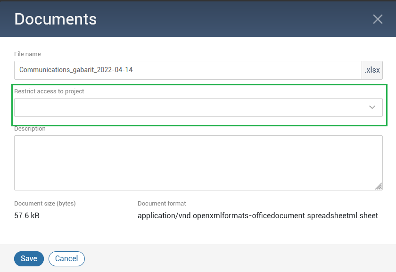Save the document details
Screen dimensions: 396x272
(x=29, y=258)
